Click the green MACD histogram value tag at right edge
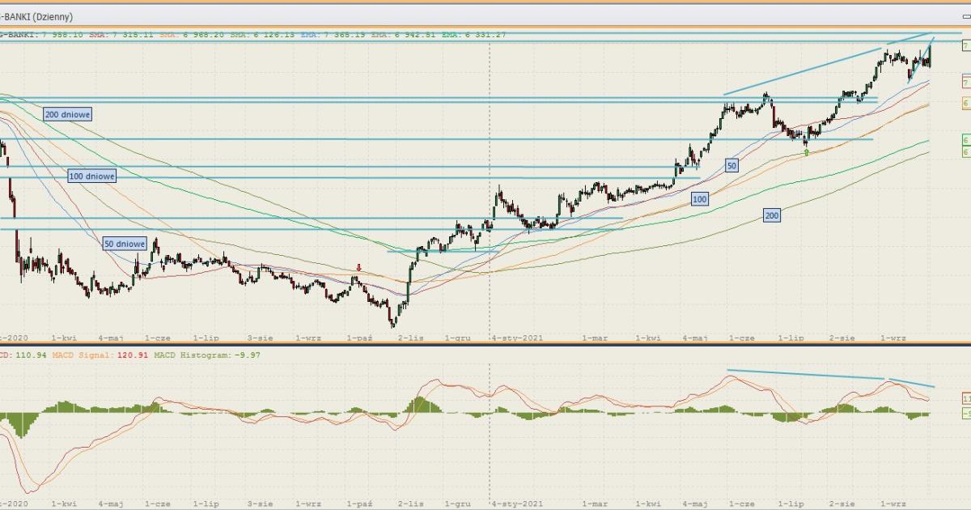The image size is (971, 510). click(966, 414)
